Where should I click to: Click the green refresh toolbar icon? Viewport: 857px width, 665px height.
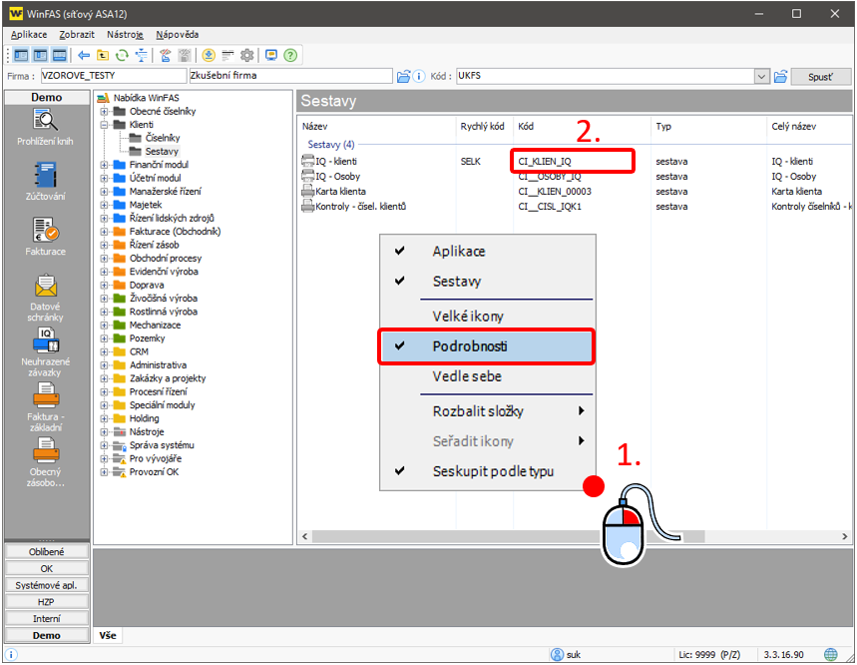point(122,55)
